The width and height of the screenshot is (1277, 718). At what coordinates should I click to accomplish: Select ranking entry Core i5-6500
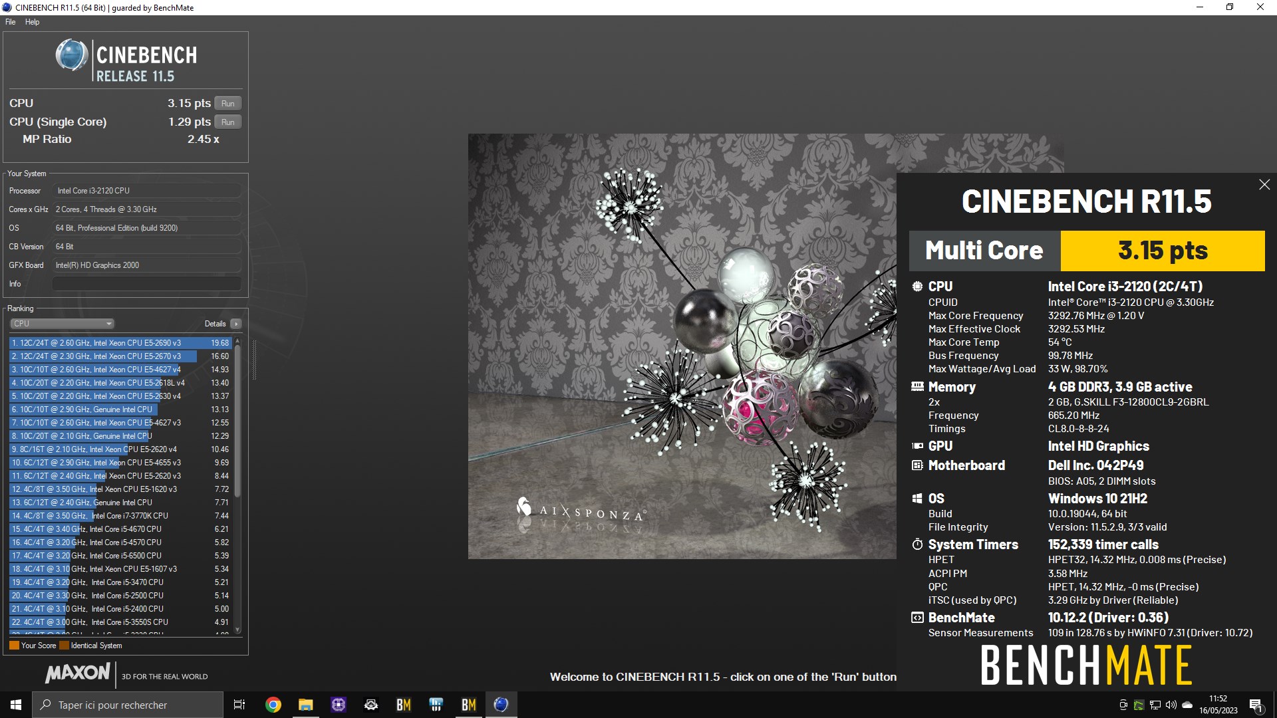coord(120,556)
